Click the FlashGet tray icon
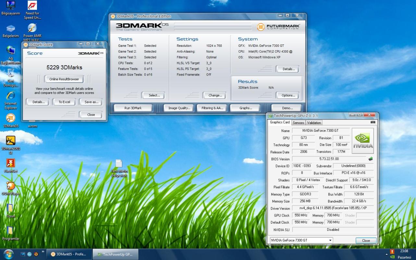This screenshot has height=260, width=416. pos(392,252)
